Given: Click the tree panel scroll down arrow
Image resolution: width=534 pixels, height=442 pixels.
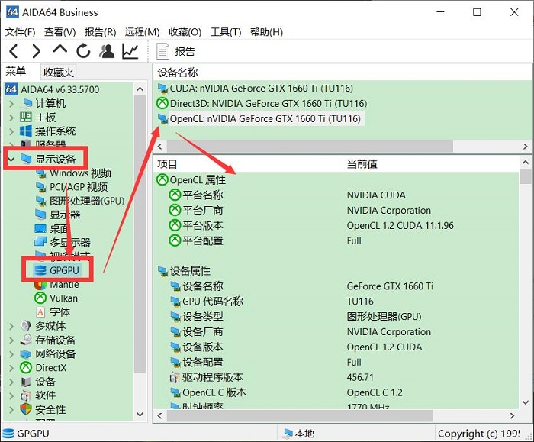Looking at the screenshot, I should (140, 415).
